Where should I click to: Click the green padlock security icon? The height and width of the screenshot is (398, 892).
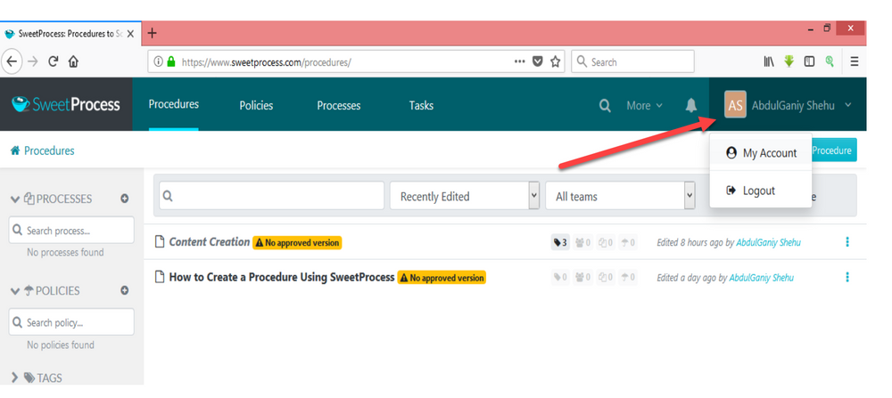171,62
